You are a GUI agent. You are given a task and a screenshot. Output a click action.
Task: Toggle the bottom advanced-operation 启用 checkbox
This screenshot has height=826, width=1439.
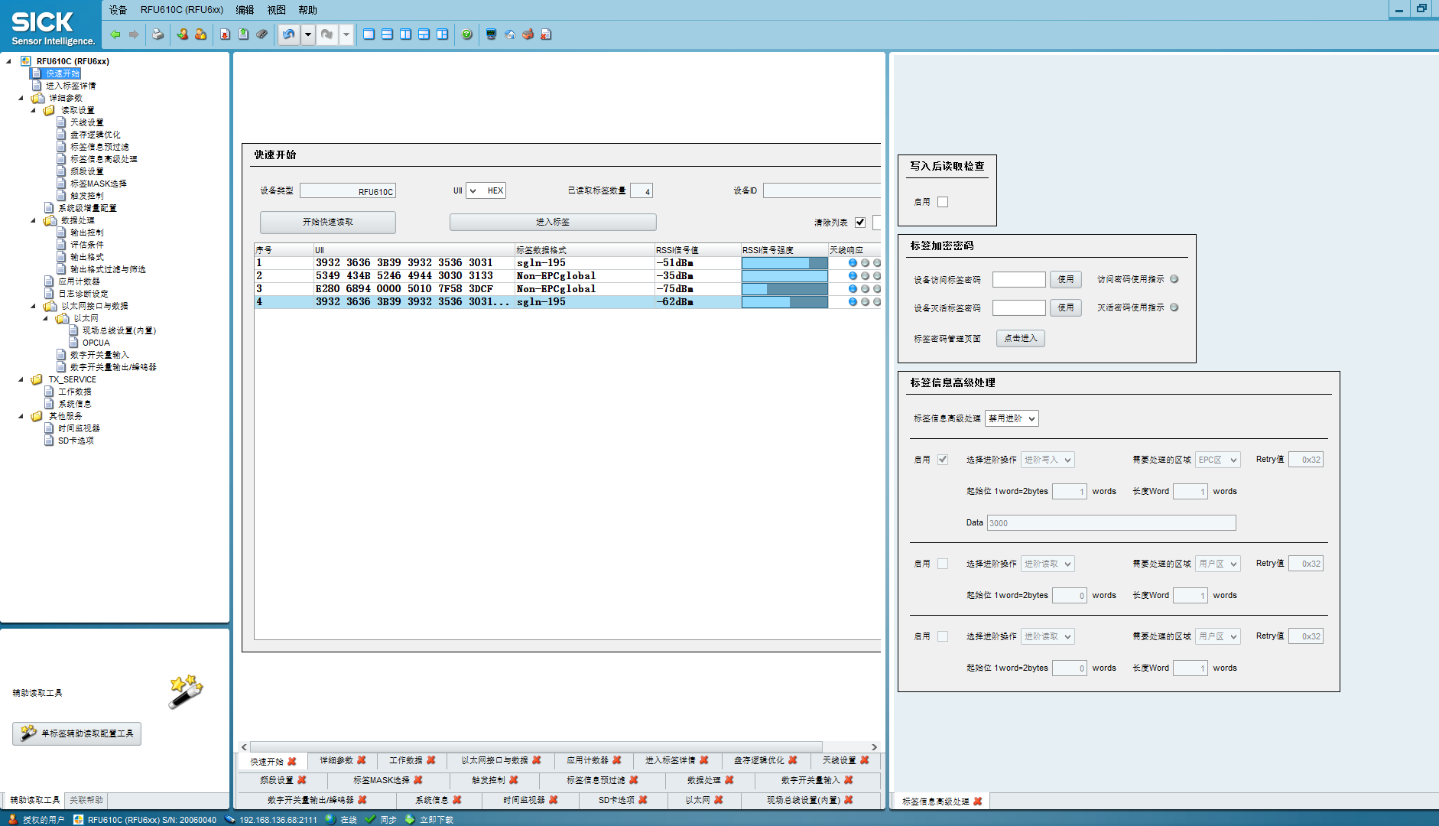943,636
